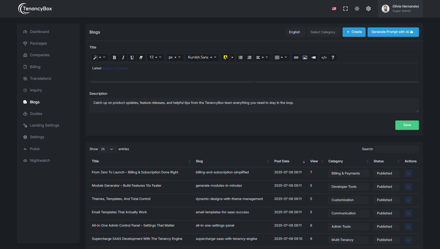The height and width of the screenshot is (249, 440).
Task: Click the Create blog button
Action: pyautogui.click(x=354, y=32)
